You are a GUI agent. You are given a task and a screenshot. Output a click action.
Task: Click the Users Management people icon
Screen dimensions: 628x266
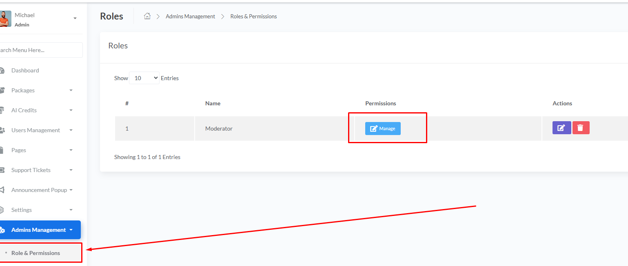(x=2, y=130)
